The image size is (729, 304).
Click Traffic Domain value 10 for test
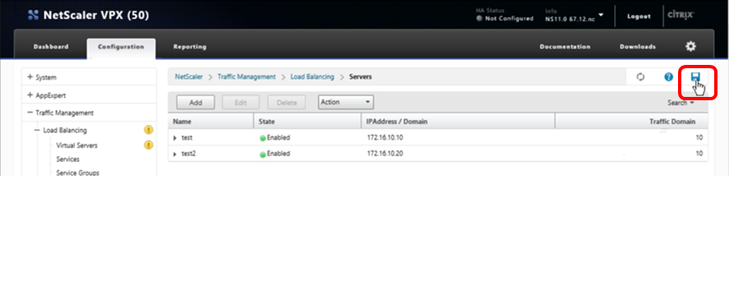(x=699, y=137)
